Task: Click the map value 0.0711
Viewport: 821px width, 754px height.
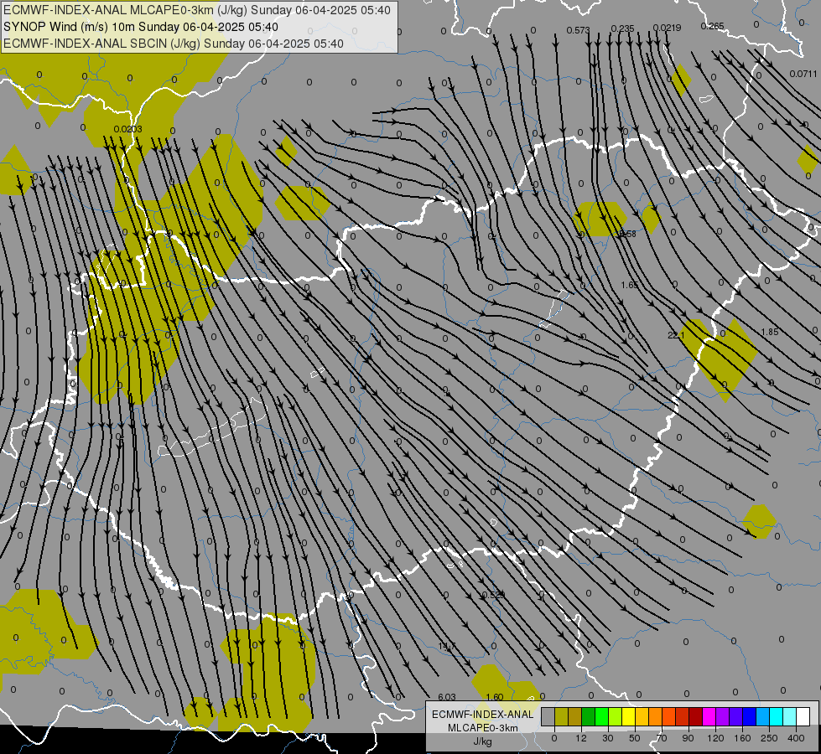Action: pyautogui.click(x=803, y=74)
